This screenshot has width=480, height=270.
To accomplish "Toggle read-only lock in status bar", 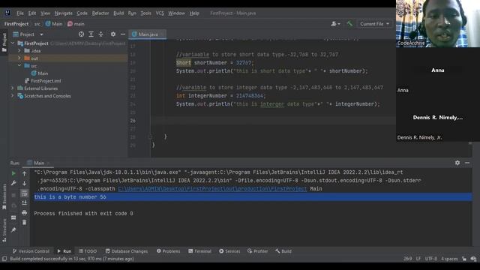I will (x=464, y=259).
